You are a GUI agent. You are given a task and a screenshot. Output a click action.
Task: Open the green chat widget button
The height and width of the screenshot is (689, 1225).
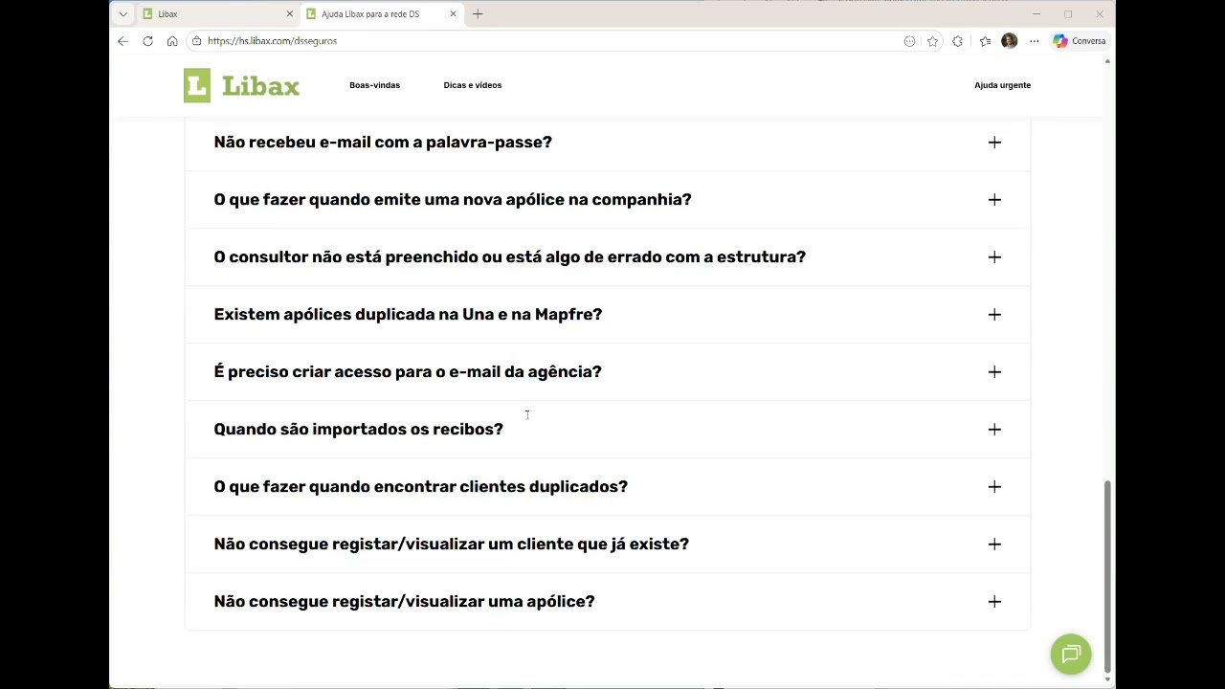click(1071, 655)
